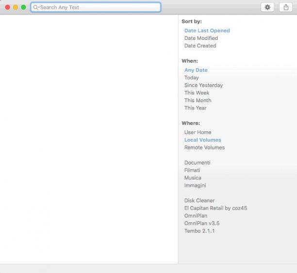Click the share icon button
Screen dimensions: 297x273
click(x=286, y=7)
